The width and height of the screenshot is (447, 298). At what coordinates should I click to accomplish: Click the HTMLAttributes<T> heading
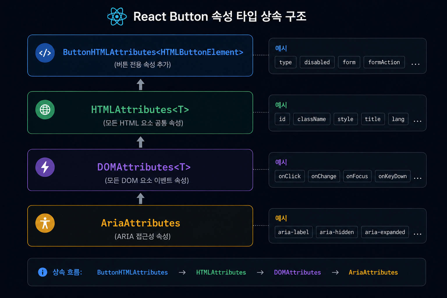pos(140,110)
